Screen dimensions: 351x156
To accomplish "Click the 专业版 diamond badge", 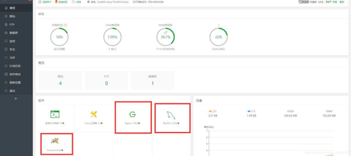I will click(x=304, y=2).
